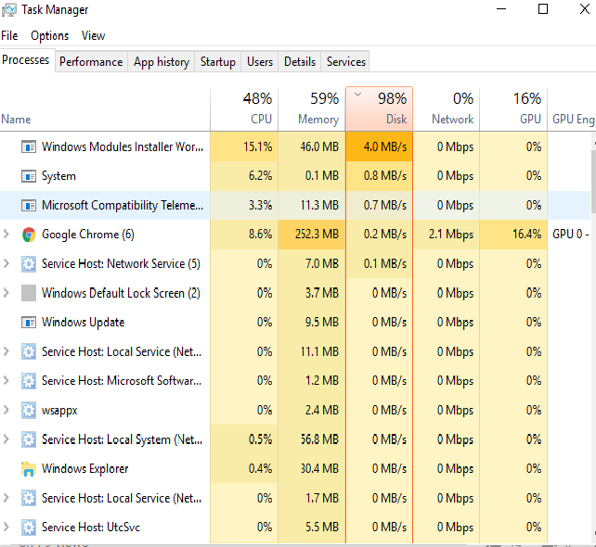Click the Windows Update process icon

point(28,323)
